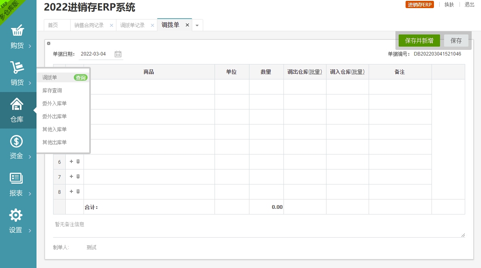This screenshot has width=481, height=268.
Task: Expand the tab list dropdown arrow
Action: 197,25
